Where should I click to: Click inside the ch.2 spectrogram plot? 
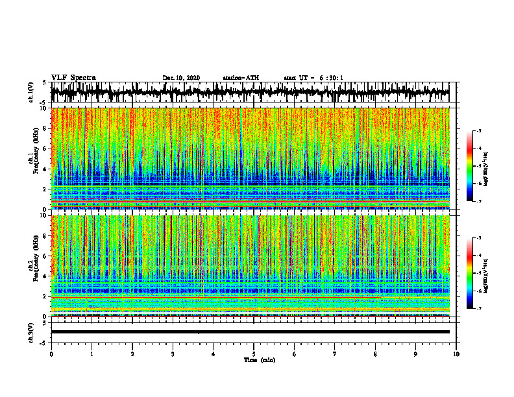[x=250, y=266]
